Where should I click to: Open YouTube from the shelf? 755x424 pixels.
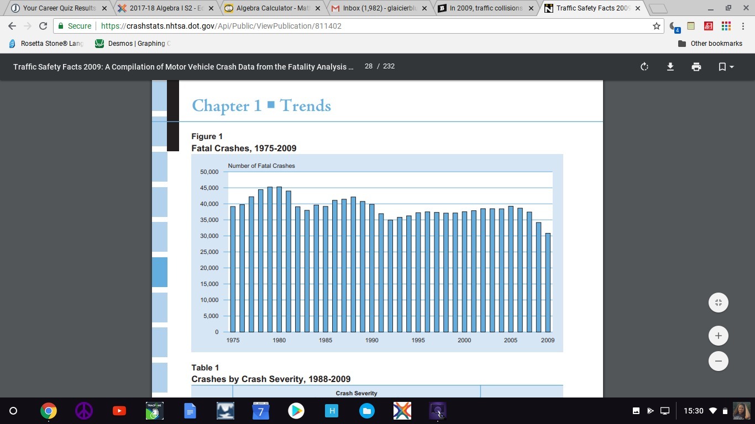point(119,411)
